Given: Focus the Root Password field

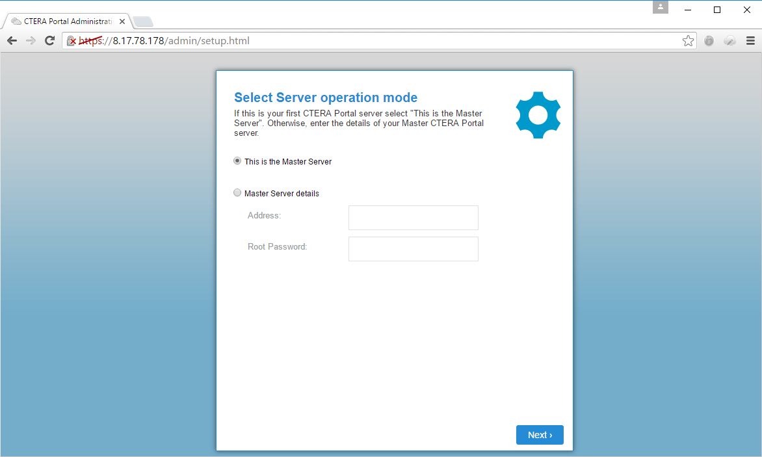Looking at the screenshot, I should [x=413, y=249].
